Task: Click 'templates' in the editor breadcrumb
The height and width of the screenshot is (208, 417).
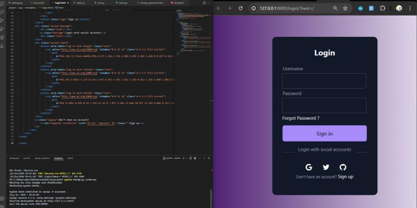Action: coord(30,8)
